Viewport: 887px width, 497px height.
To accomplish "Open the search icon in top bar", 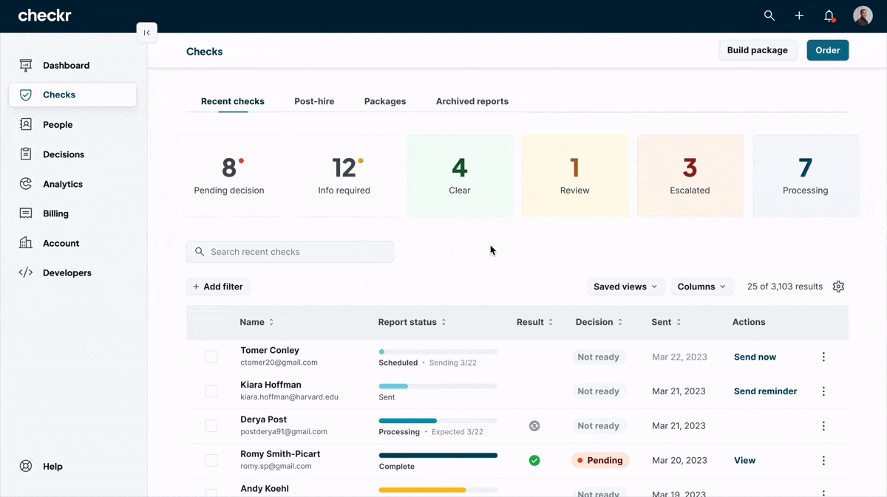I will pyautogui.click(x=769, y=16).
